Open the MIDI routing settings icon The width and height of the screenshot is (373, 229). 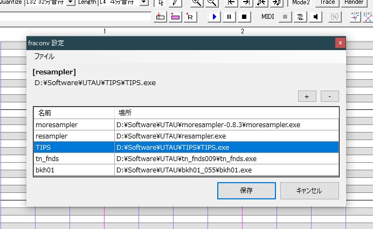[x=300, y=17]
